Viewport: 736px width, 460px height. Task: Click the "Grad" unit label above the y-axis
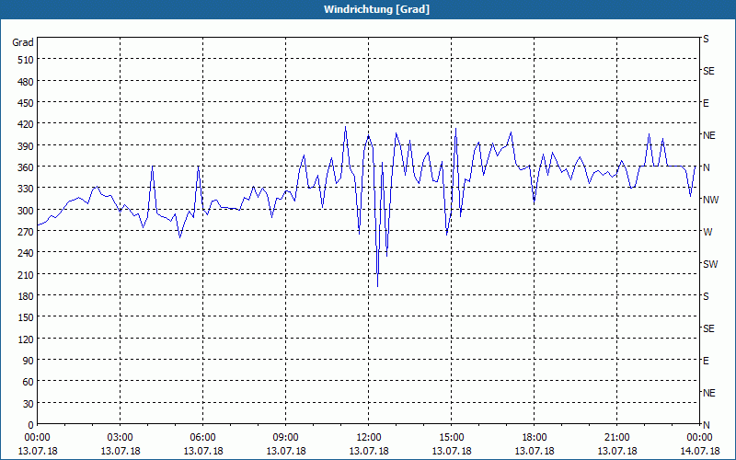click(x=23, y=42)
